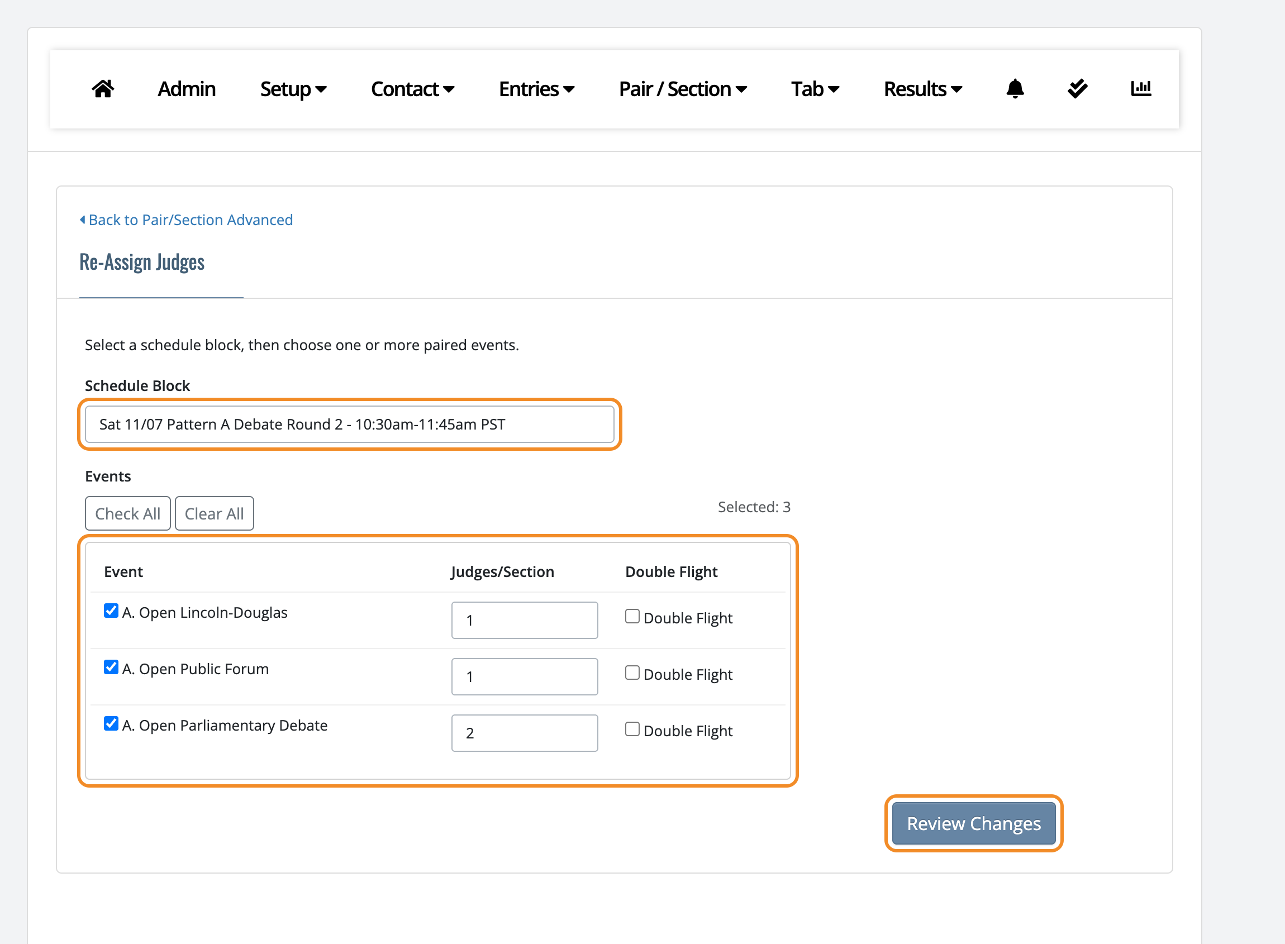Enable Double Flight for Open Public Forum
Viewport: 1285px width, 944px height.
tap(632, 673)
